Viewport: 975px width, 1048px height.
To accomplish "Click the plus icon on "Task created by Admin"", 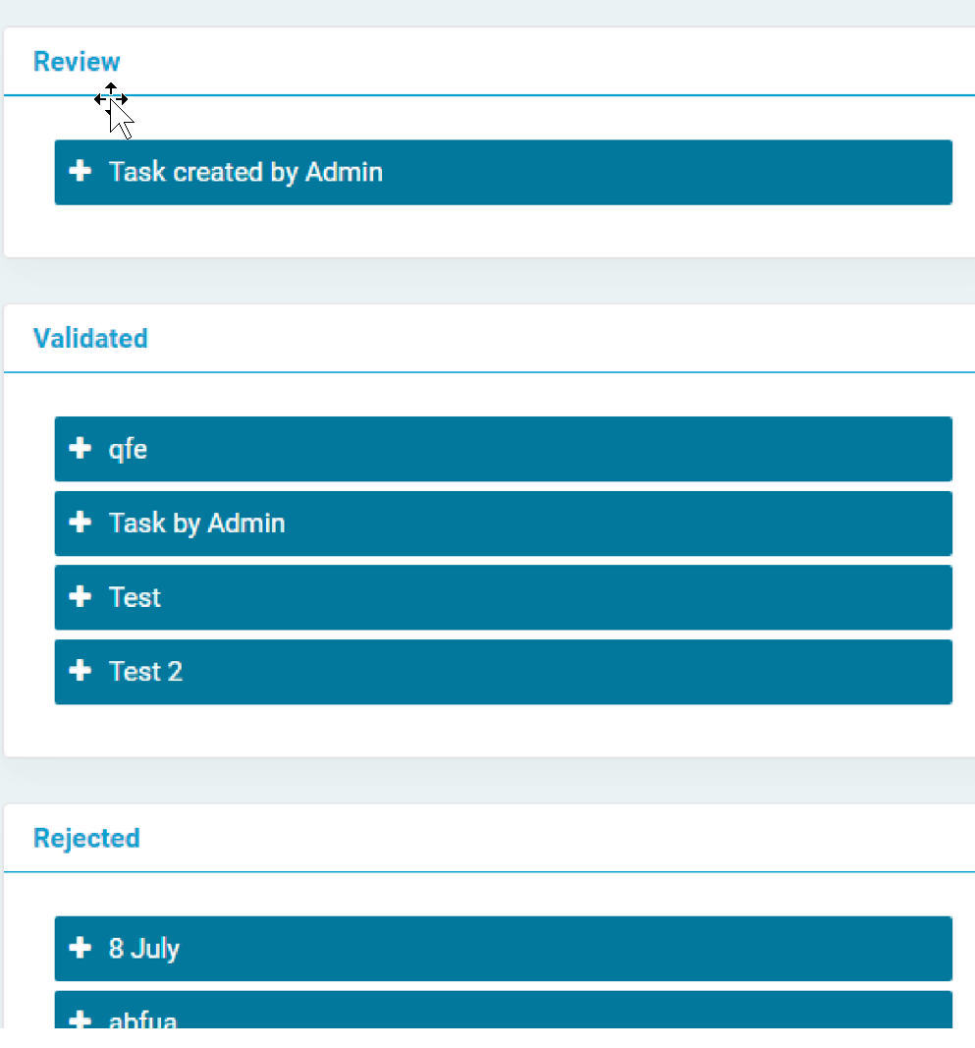I will [x=81, y=172].
